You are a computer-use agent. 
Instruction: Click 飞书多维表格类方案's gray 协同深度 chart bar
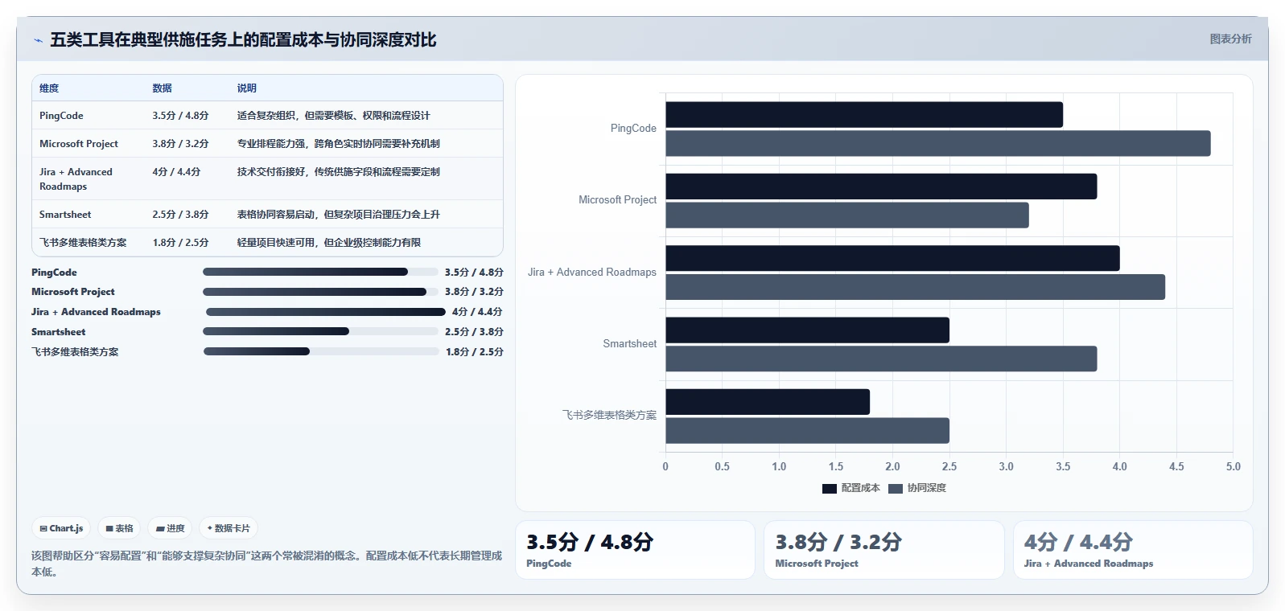(807, 430)
